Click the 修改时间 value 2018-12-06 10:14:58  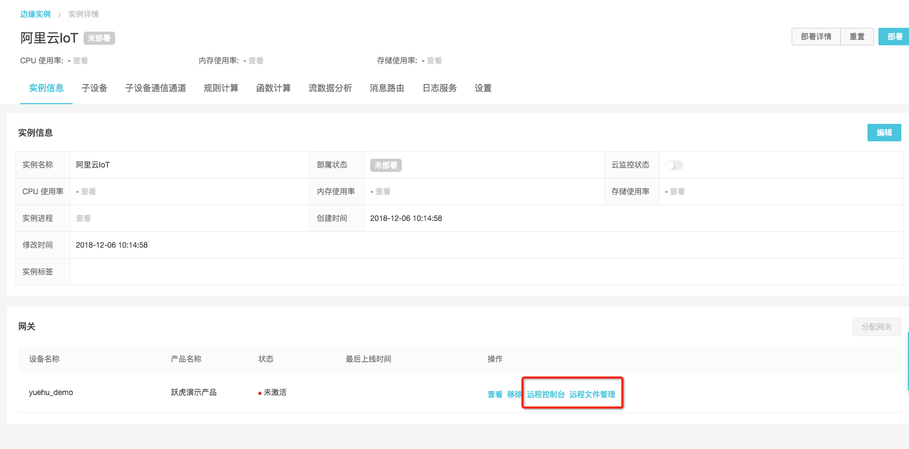112,245
